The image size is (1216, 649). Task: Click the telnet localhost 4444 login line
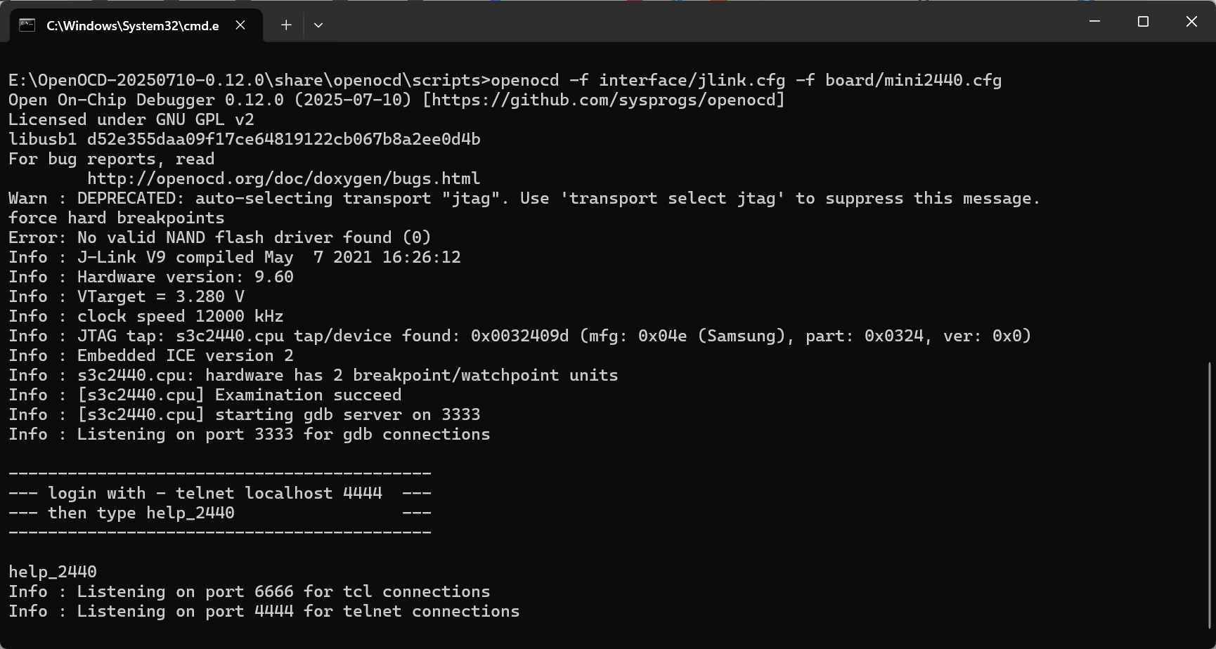219,492
